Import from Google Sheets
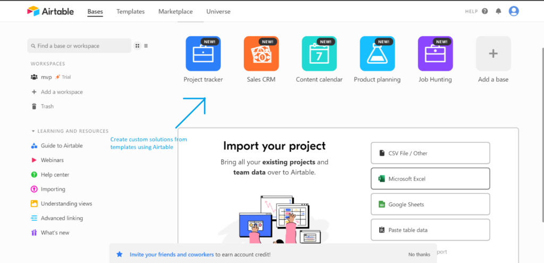 (430, 205)
